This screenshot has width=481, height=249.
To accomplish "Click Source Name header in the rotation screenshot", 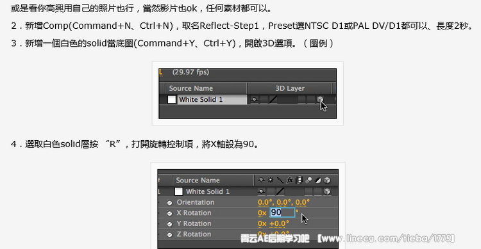I will click(198, 180).
